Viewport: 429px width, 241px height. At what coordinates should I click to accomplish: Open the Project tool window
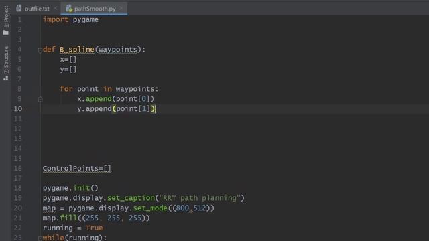[6, 21]
